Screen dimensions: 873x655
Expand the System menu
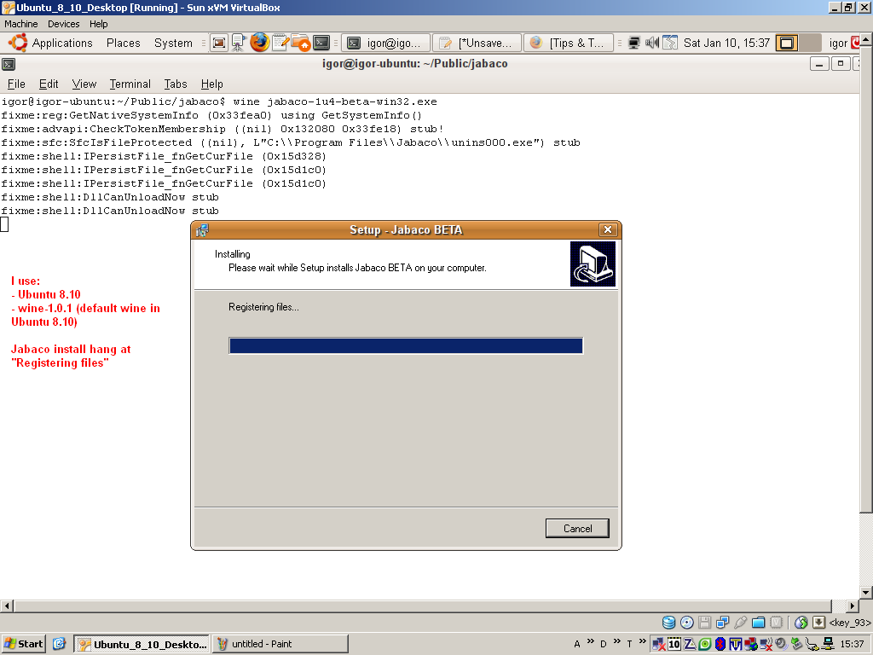pos(173,43)
